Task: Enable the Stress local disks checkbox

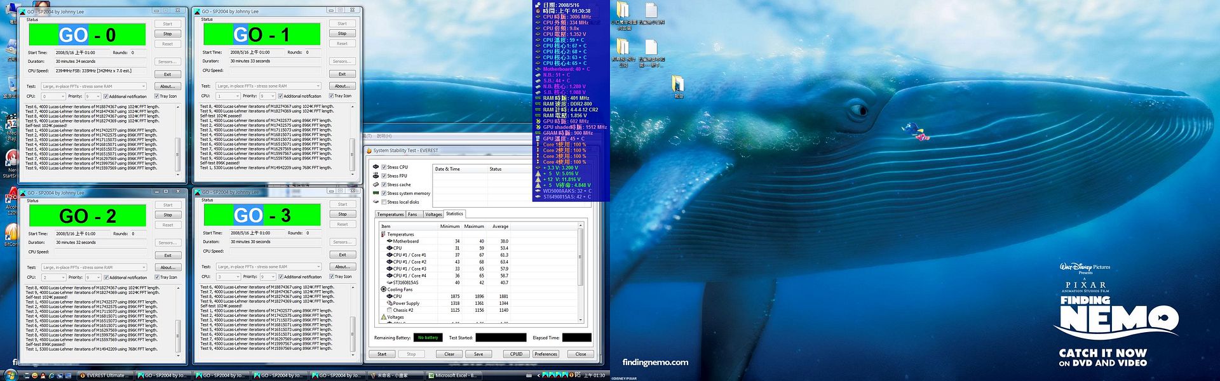Action: tap(384, 202)
